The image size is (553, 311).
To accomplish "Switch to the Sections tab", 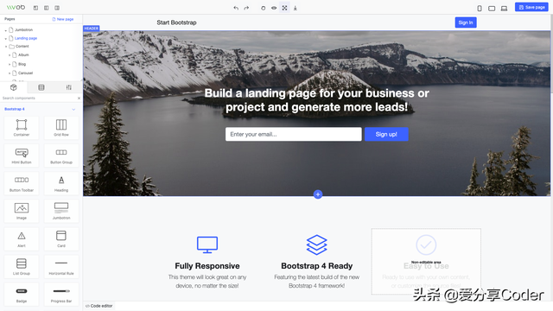I will point(41,87).
